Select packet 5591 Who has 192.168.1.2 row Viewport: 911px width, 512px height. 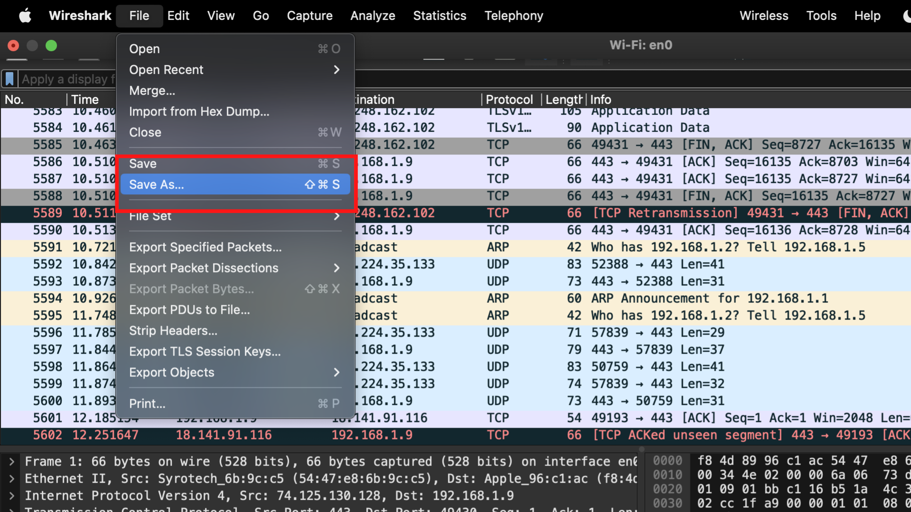coord(633,247)
